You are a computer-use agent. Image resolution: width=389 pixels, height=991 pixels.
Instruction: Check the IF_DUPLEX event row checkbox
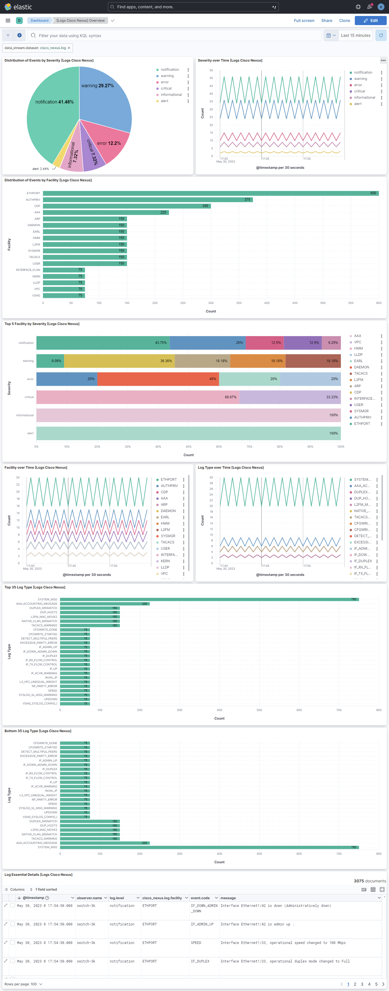[13, 960]
